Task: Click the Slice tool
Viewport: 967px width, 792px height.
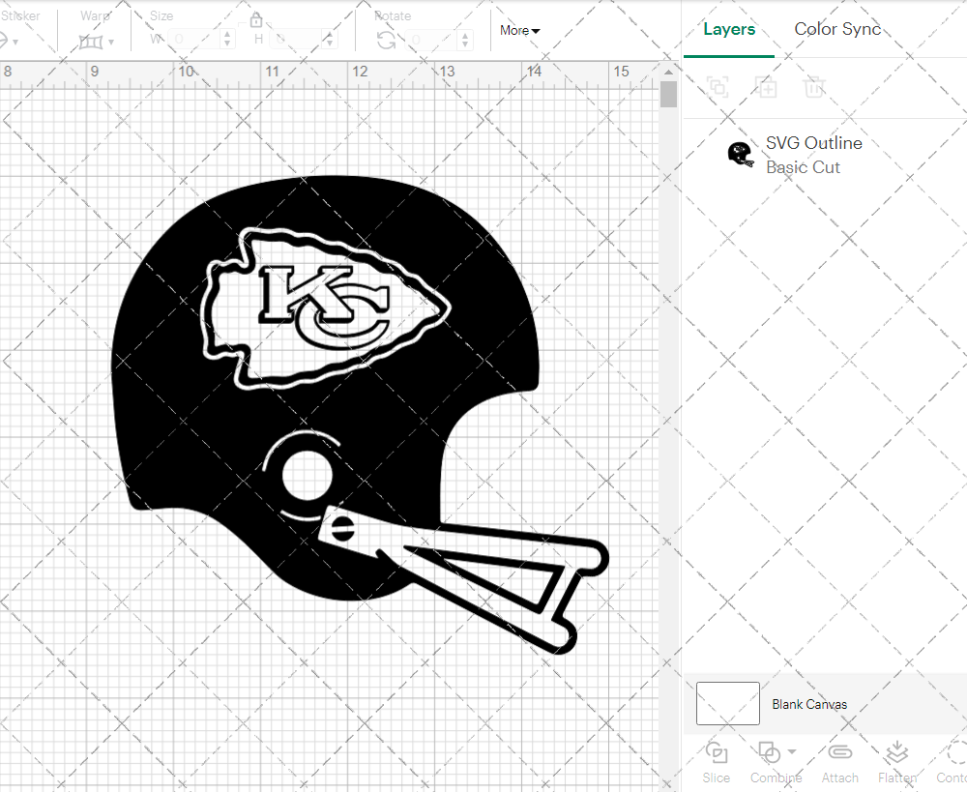Action: 716,763
